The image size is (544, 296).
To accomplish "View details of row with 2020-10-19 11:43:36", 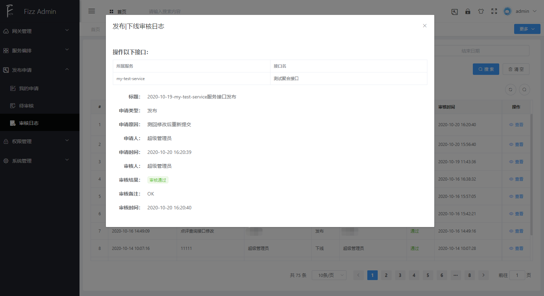I will click(516, 162).
